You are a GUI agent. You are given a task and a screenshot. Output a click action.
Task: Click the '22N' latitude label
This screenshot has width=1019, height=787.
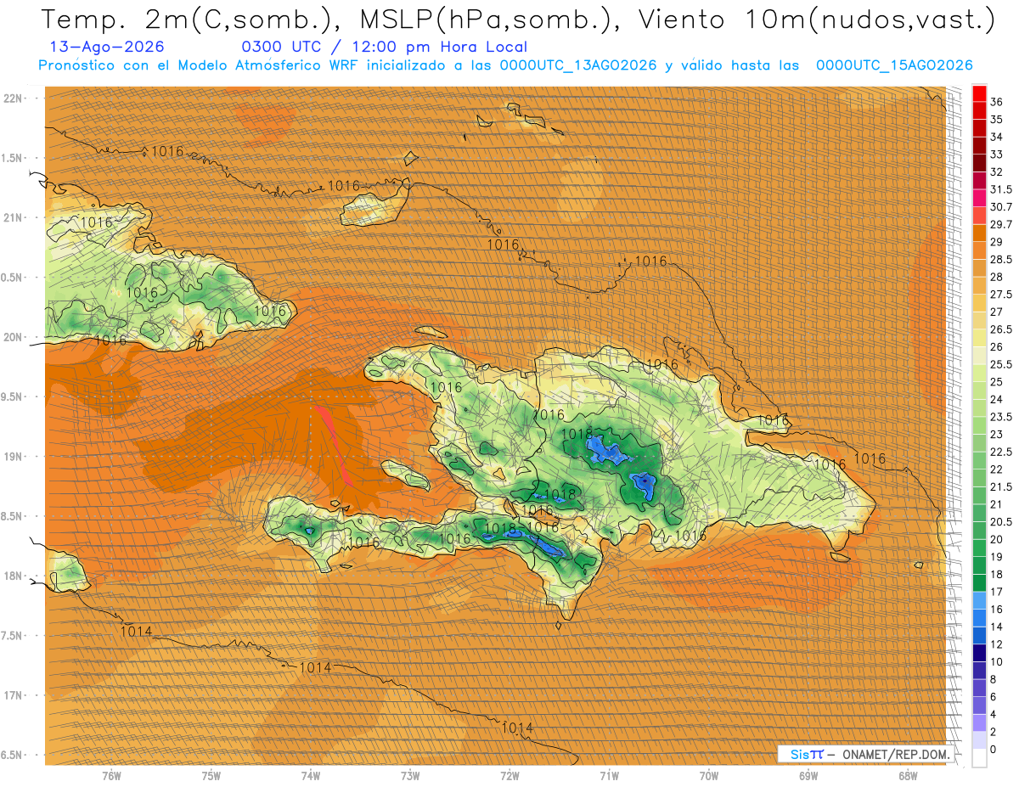click(13, 98)
